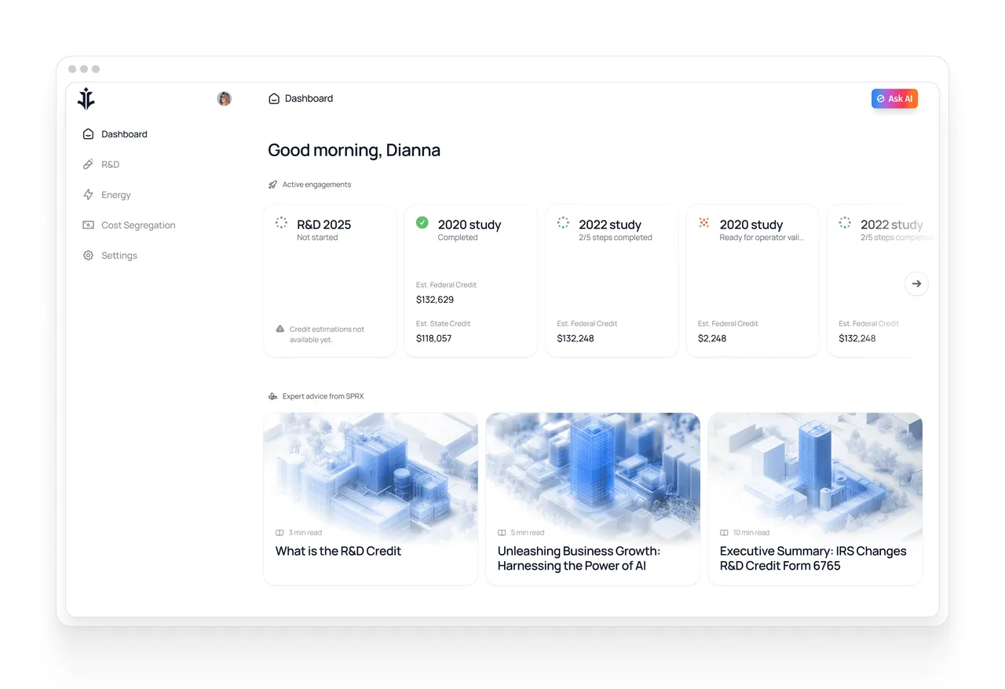Click the $118,057 state credit value
The width and height of the screenshot is (1005, 689).
[x=434, y=339]
